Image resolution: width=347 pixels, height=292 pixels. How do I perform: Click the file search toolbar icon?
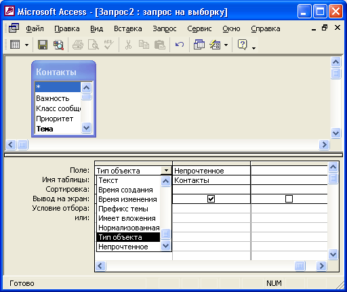58,45
